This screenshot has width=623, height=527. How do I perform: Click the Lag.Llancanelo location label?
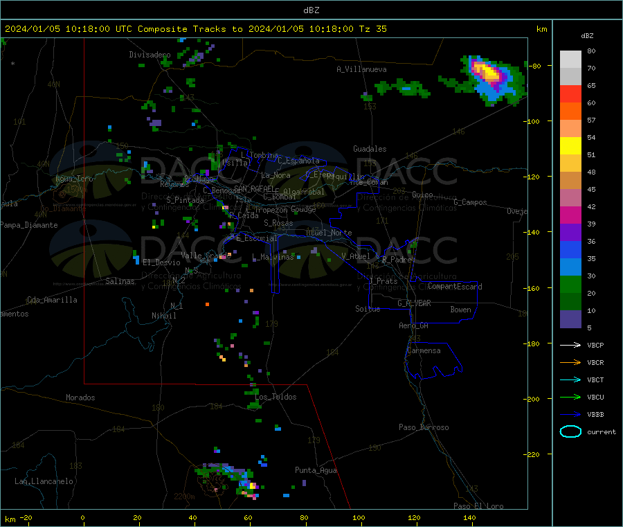[44, 481]
